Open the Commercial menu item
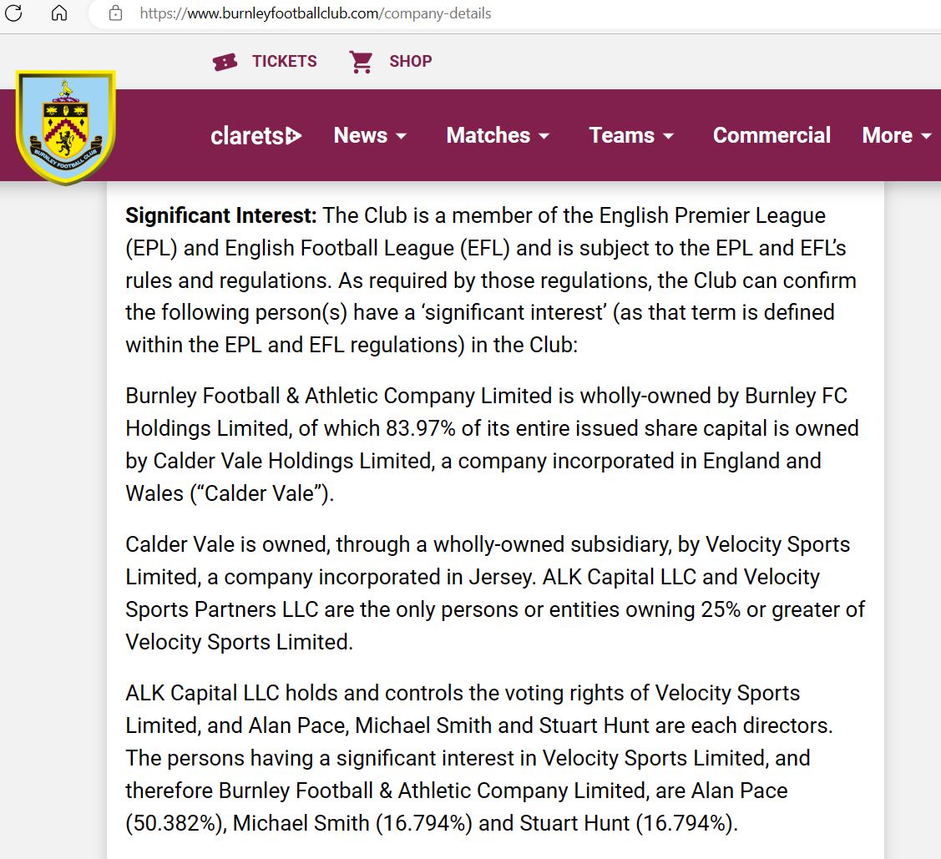Screen dimensions: 941x859 [772, 135]
